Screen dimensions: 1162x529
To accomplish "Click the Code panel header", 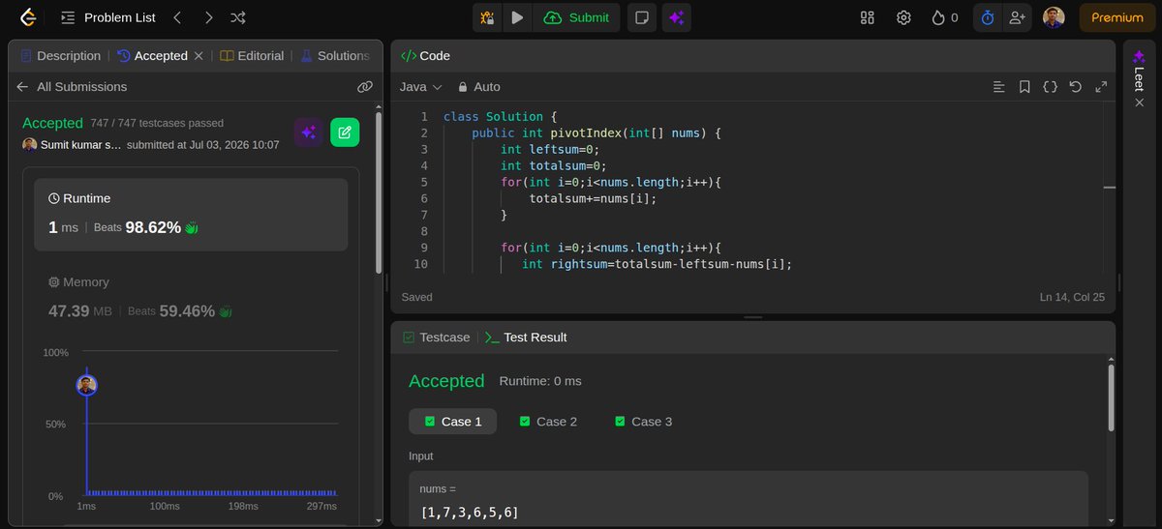I will pyautogui.click(x=425, y=56).
